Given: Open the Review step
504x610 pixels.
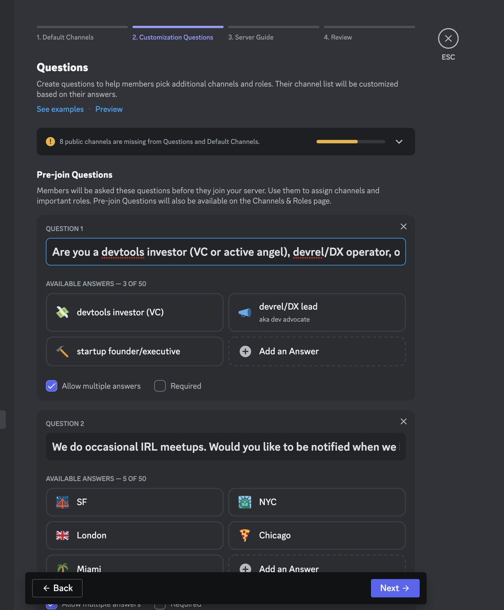Looking at the screenshot, I should coord(338,37).
